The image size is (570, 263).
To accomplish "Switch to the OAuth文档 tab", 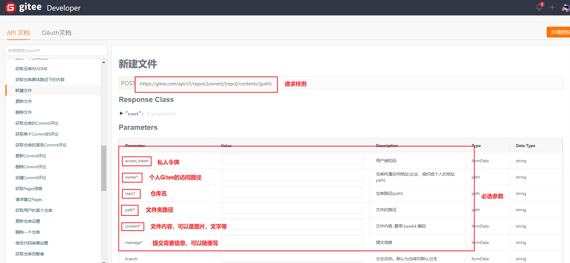I will click(57, 33).
